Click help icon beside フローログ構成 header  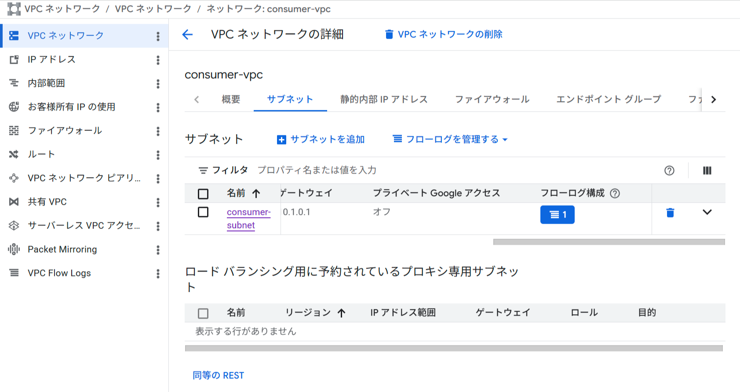615,193
